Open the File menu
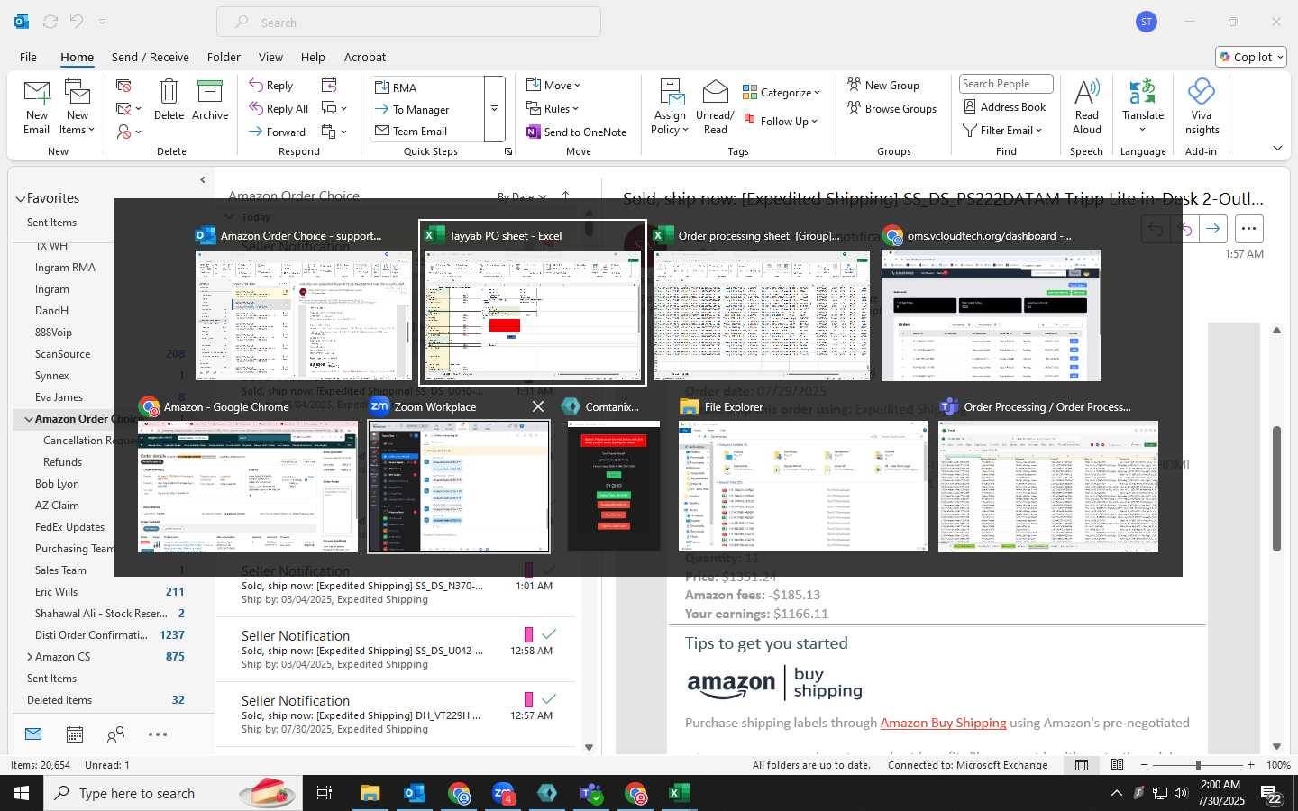The image size is (1298, 811). click(29, 57)
